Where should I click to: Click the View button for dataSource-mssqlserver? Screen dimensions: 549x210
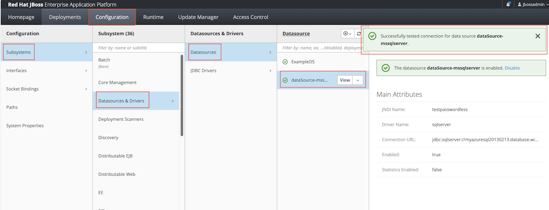[x=345, y=80]
